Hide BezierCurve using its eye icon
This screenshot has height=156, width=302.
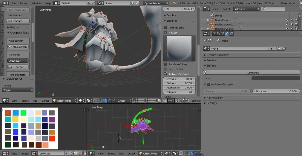coord(287,20)
